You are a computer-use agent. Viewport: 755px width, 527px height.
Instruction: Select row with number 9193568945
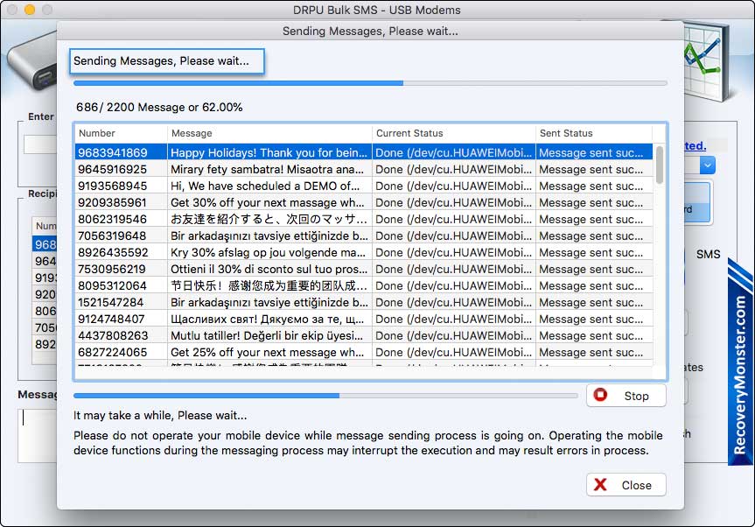pyautogui.click(x=364, y=186)
